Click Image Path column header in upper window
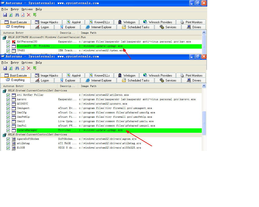Screen dimensions: 259x207 pyautogui.click(x=140, y=33)
